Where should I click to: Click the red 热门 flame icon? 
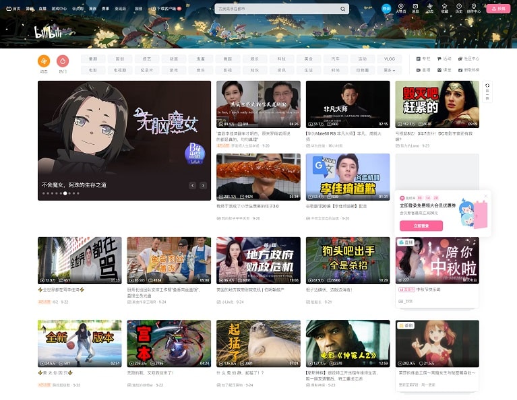(x=63, y=61)
